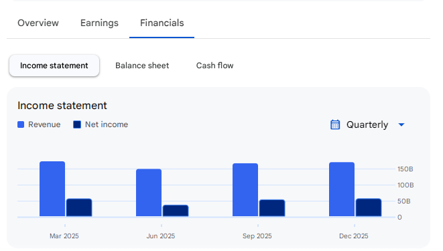Click the Sep 2025 axis label
This screenshot has height=251, width=443.
[257, 236]
